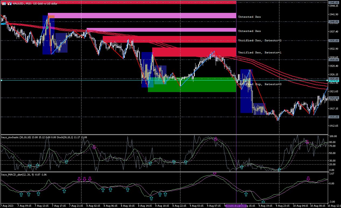
Task: Click the 'Verified Res, Retests=1' label
Action: (x=260, y=52)
